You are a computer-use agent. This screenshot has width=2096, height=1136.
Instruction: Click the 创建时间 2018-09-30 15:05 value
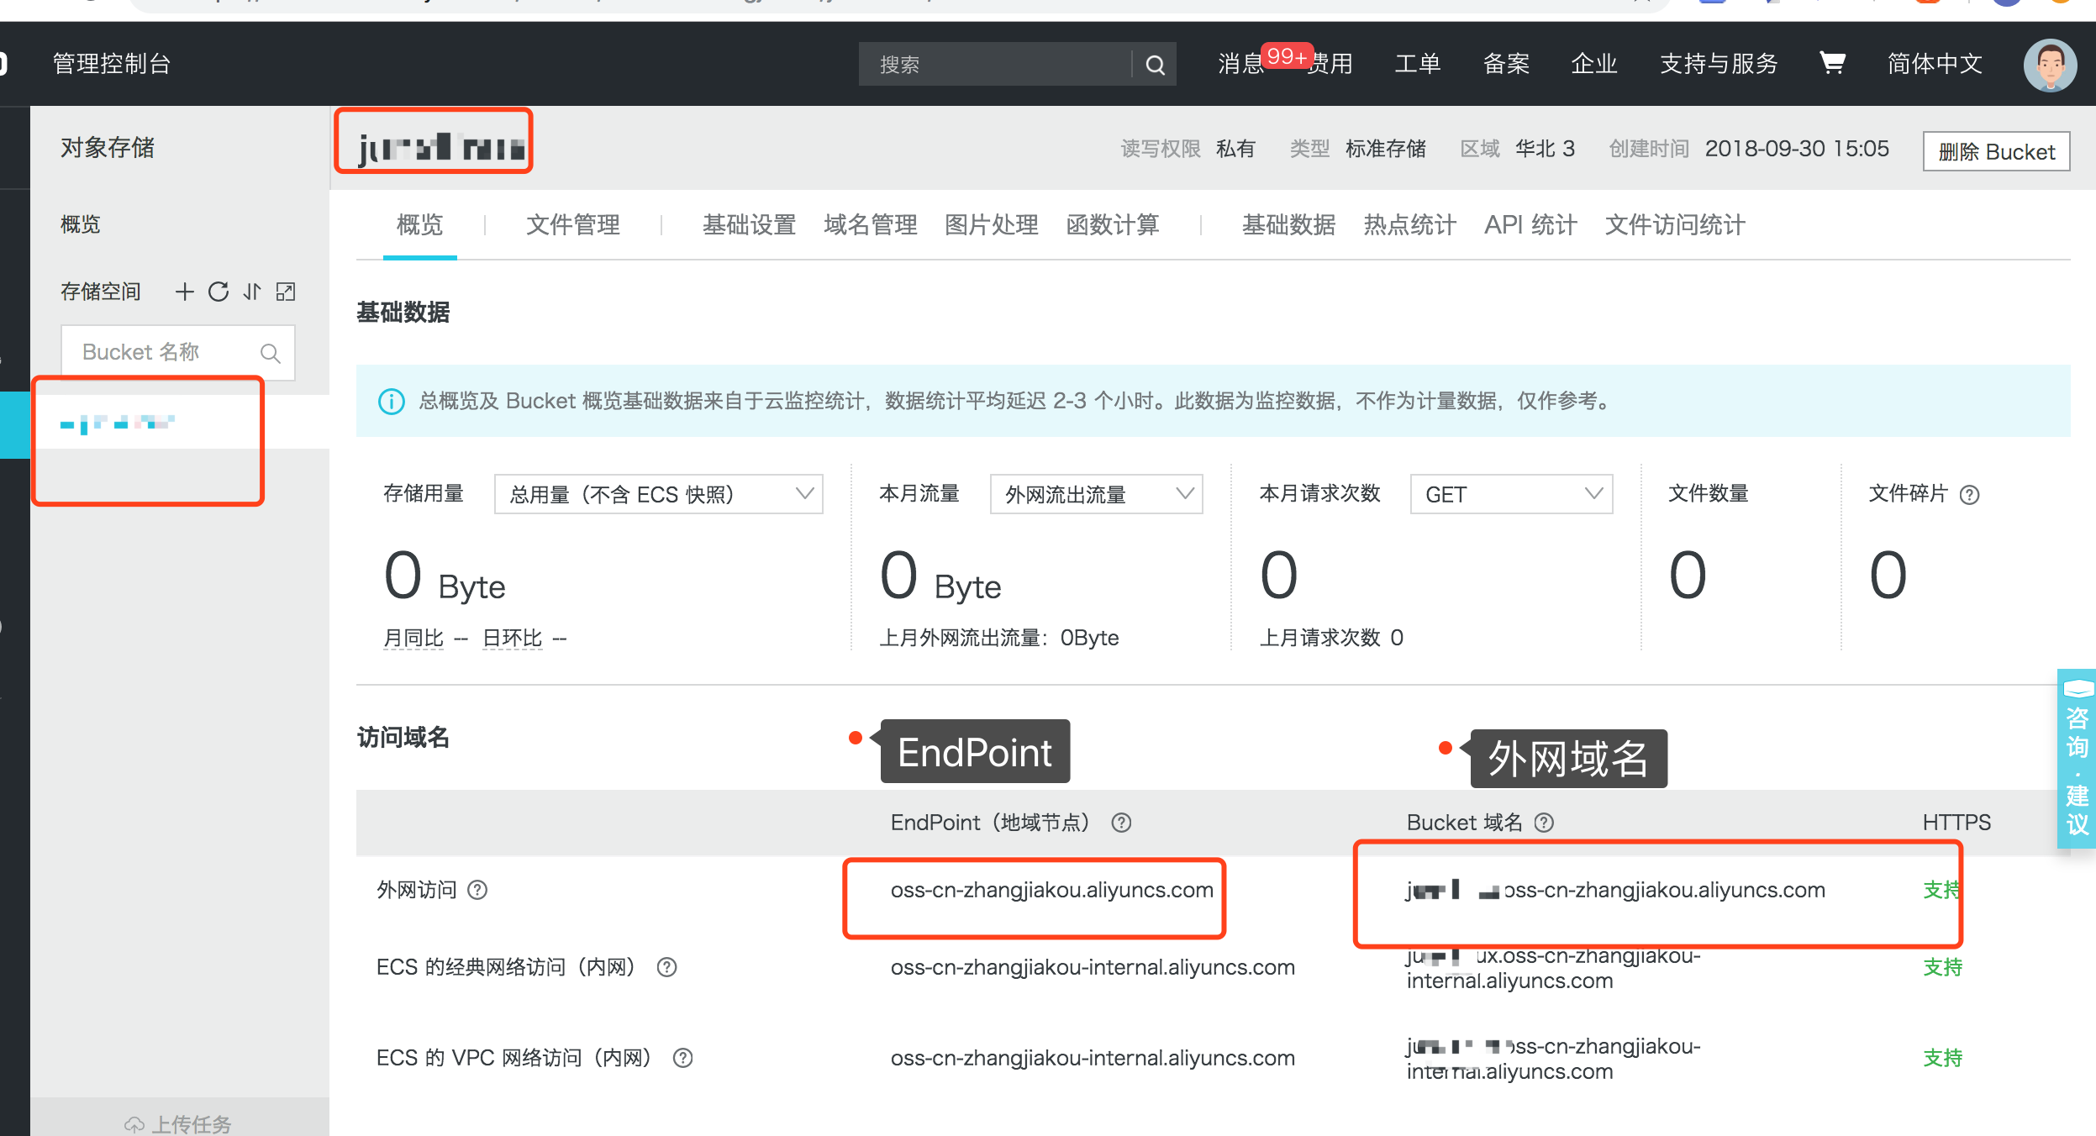click(x=1796, y=149)
